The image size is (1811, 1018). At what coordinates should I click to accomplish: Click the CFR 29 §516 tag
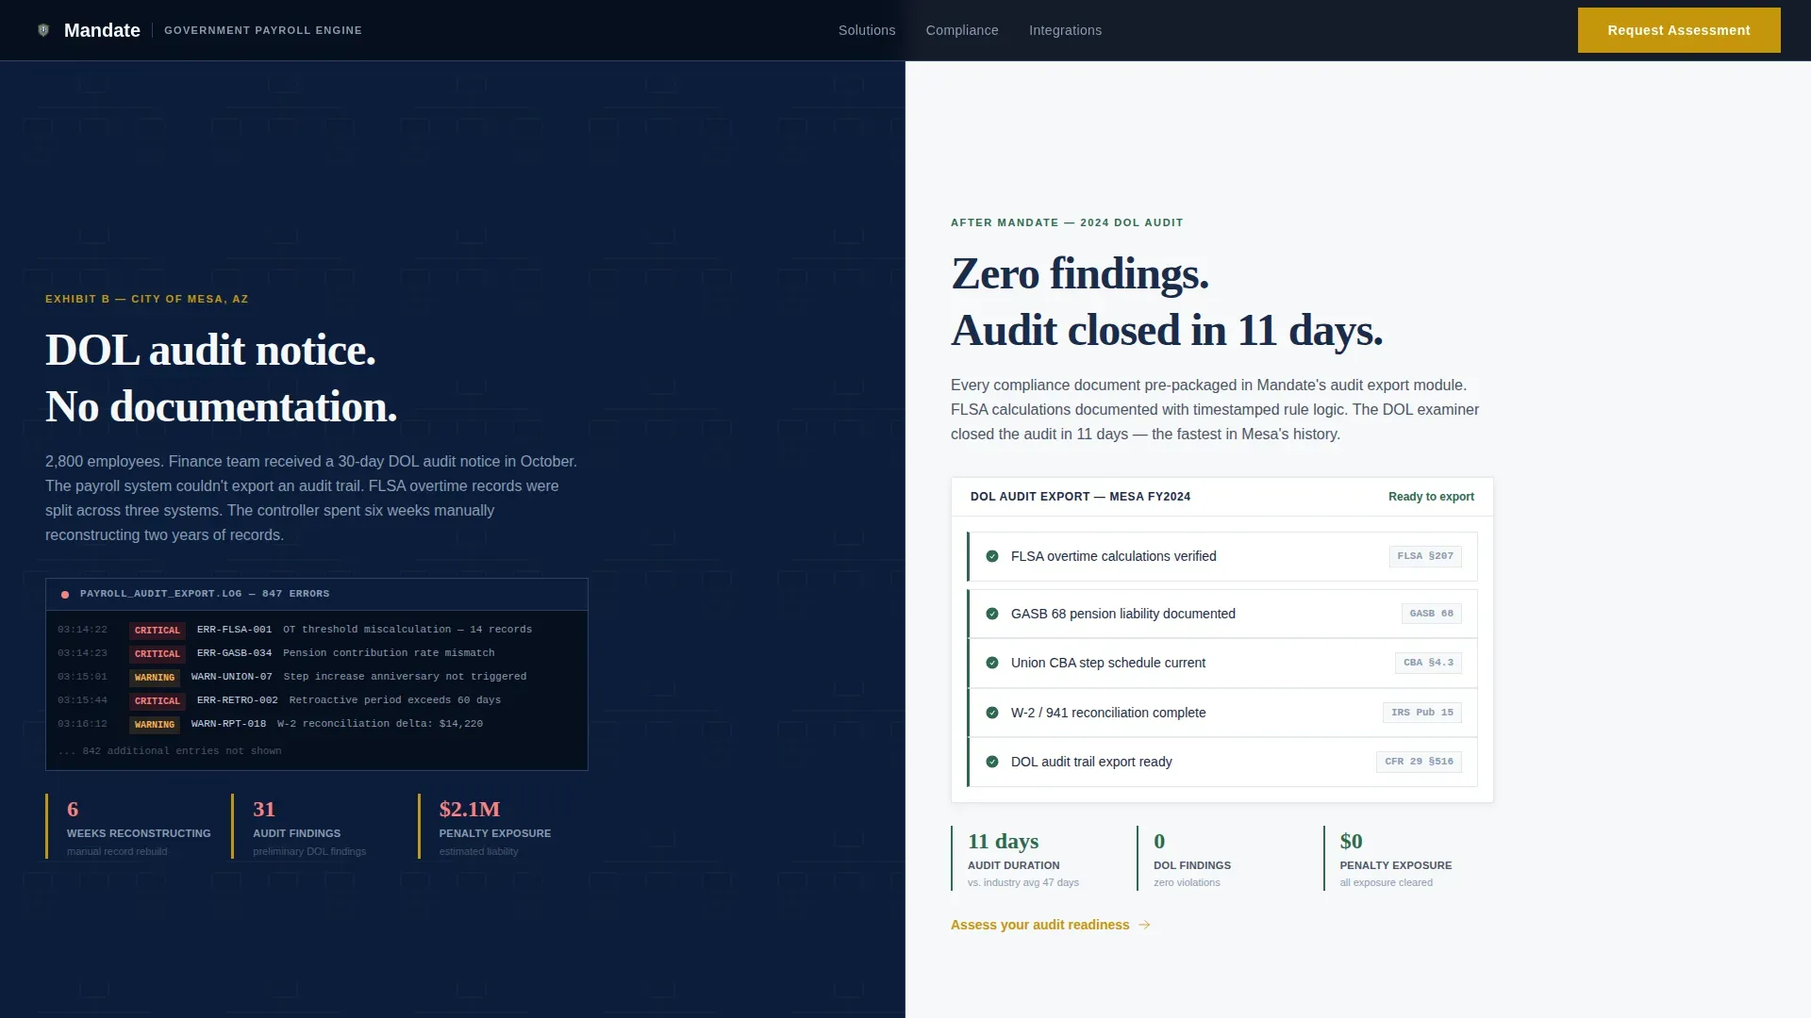(1419, 762)
